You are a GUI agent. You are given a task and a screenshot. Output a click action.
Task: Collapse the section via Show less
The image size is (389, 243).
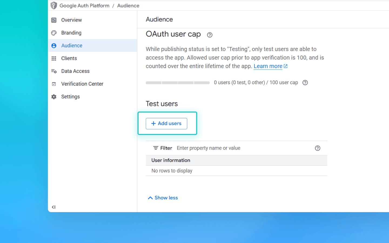click(163, 198)
